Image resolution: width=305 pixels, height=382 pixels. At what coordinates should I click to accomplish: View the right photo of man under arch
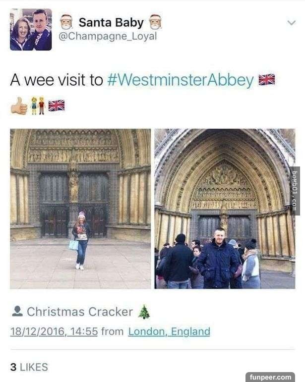coord(225,209)
